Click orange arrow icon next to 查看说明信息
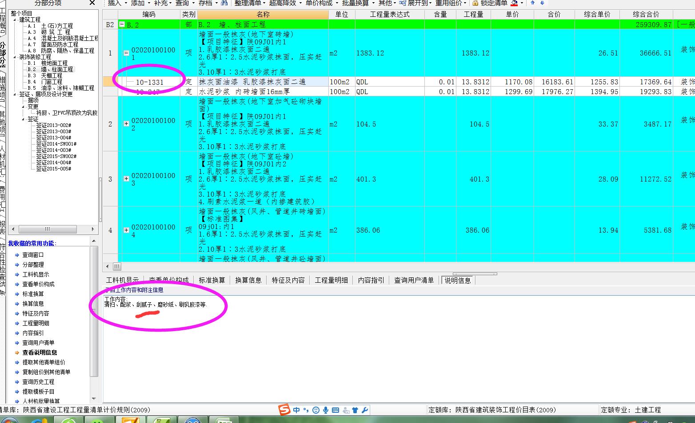The height and width of the screenshot is (423, 695). pyautogui.click(x=17, y=352)
